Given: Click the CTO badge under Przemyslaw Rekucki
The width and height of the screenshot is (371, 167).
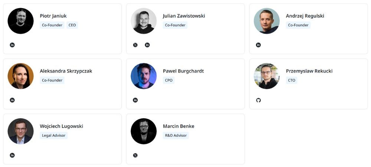Looking at the screenshot, I should click(x=292, y=80).
